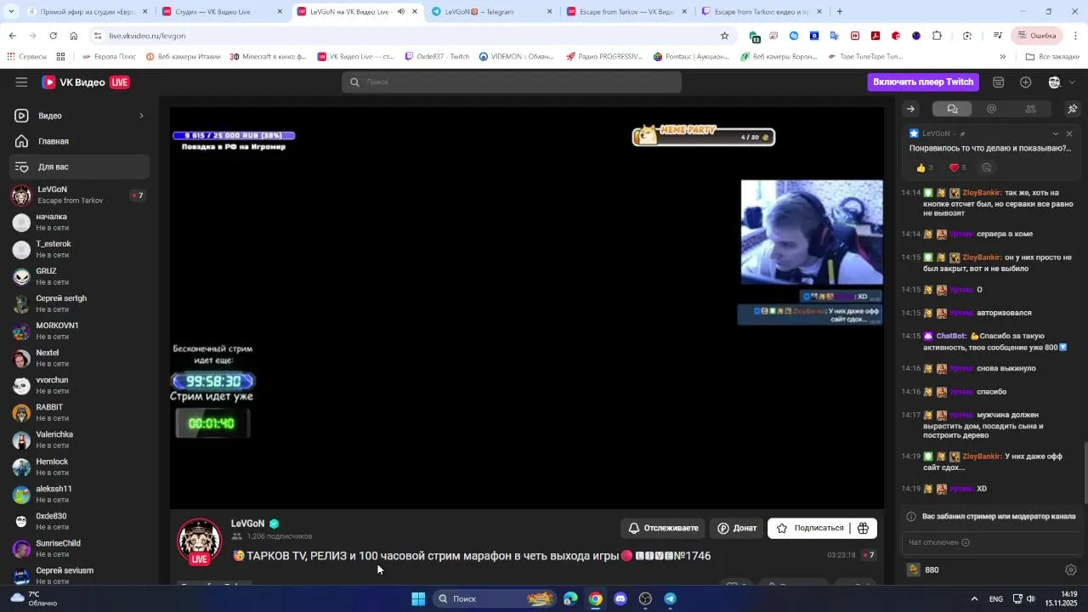
Task: Click the browser back arrow
Action: tap(12, 36)
